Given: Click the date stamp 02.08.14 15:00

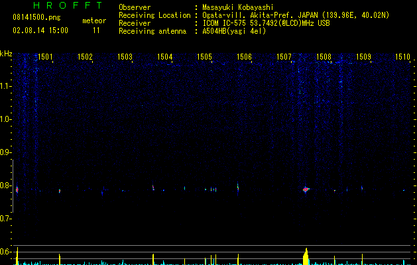Looking at the screenshot, I should (x=40, y=30).
